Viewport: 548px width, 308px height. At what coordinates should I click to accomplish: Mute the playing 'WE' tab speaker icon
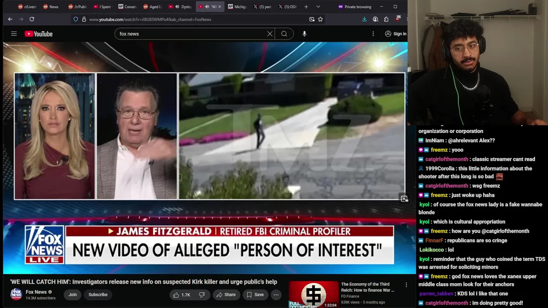coord(207,7)
